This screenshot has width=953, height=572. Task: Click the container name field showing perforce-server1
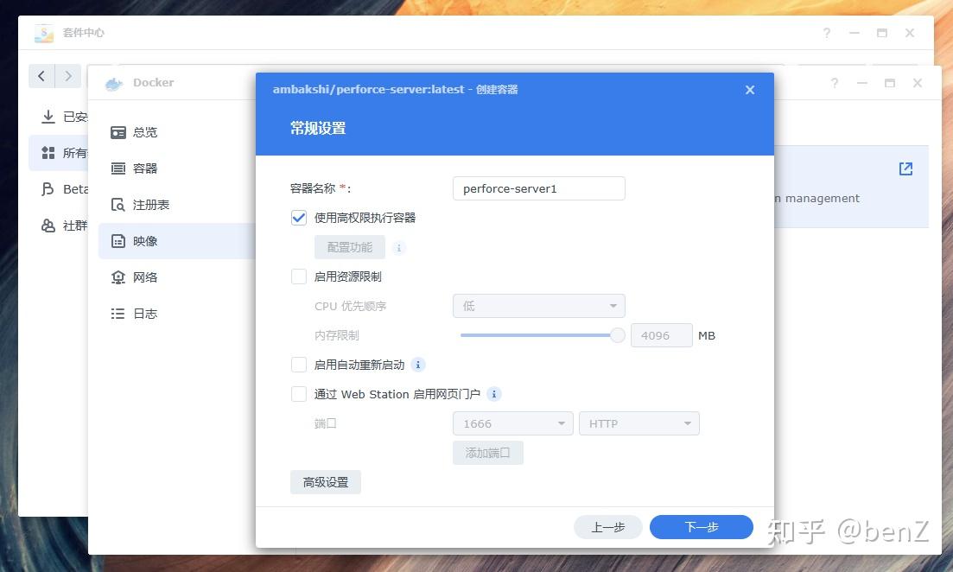click(x=538, y=187)
